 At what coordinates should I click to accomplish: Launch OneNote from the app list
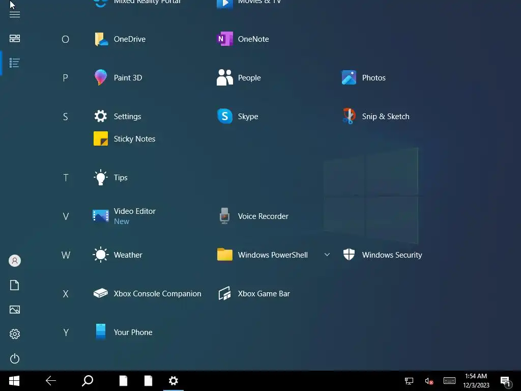225,39
